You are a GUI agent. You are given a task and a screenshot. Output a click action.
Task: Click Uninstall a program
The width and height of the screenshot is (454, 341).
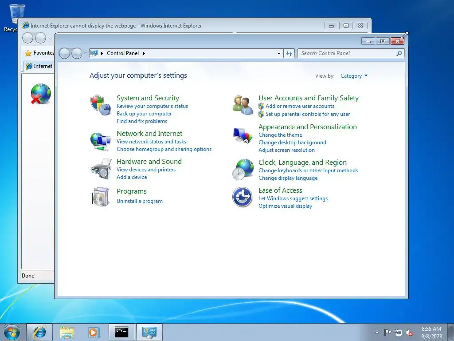pyautogui.click(x=140, y=201)
